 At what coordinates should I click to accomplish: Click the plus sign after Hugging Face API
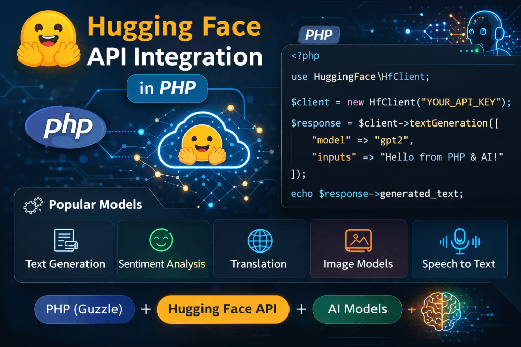(301, 309)
